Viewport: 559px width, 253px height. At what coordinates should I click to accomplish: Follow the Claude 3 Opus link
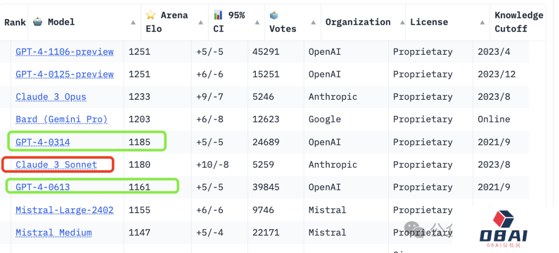pyautogui.click(x=51, y=97)
